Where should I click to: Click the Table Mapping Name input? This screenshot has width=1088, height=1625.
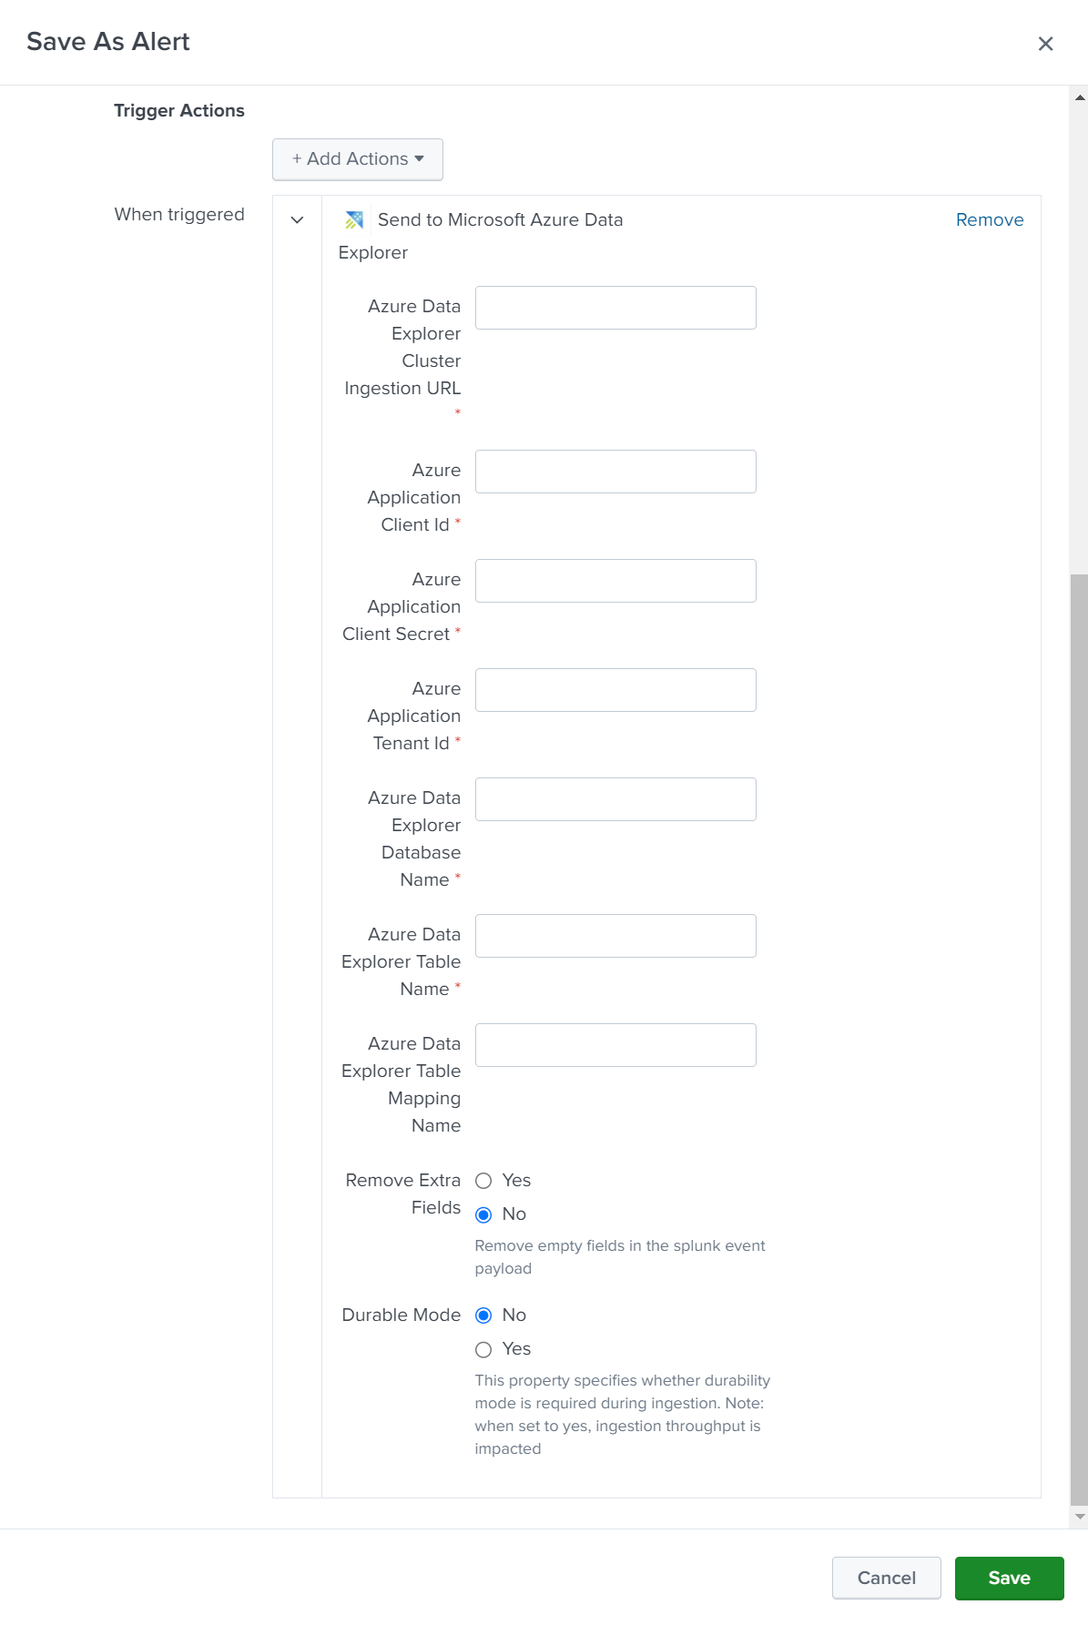(x=615, y=1044)
